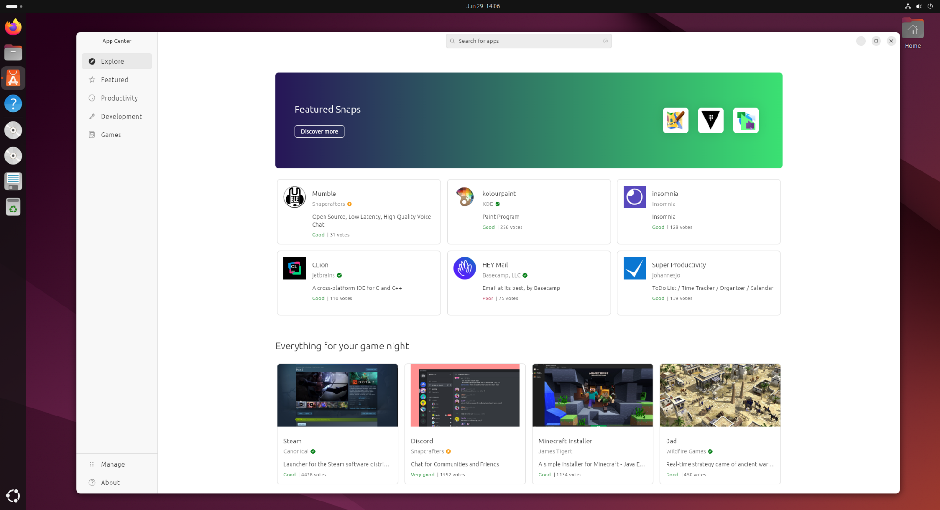Open the third featured snap icon
The image size is (940, 510).
pos(745,120)
